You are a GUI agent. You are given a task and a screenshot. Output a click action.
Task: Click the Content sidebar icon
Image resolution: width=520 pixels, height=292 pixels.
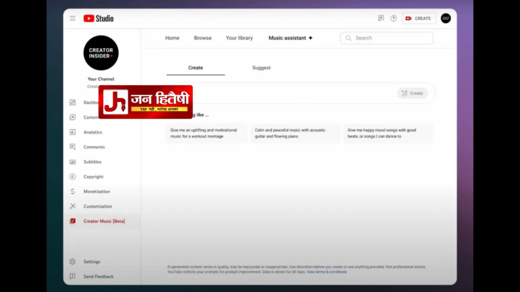coord(73,117)
